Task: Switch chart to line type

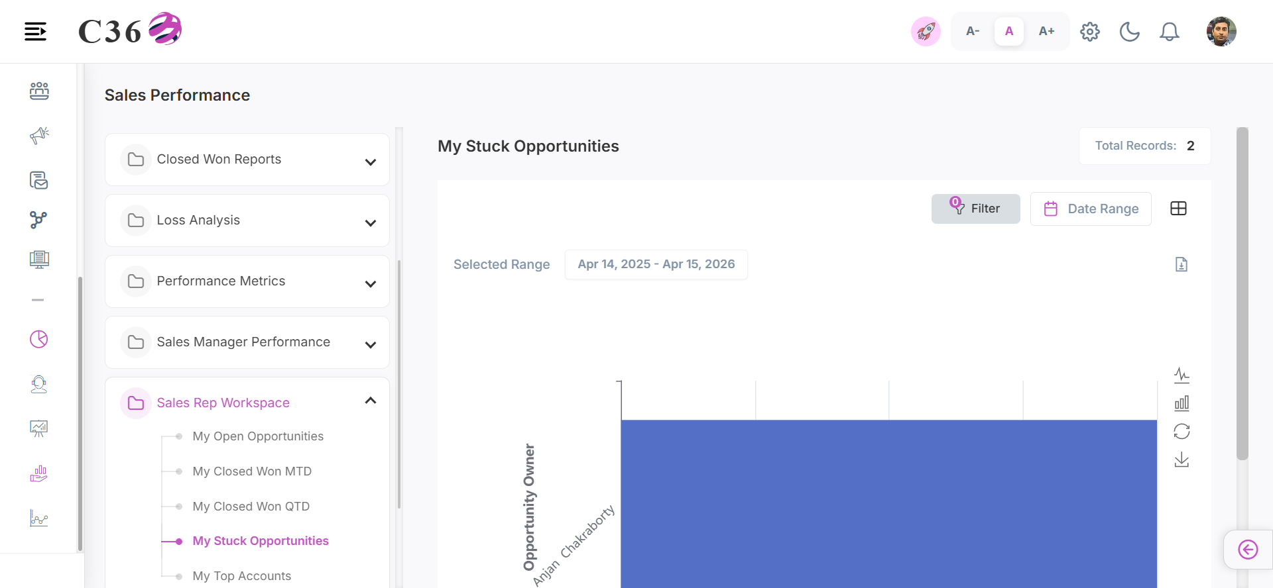Action: (1182, 375)
